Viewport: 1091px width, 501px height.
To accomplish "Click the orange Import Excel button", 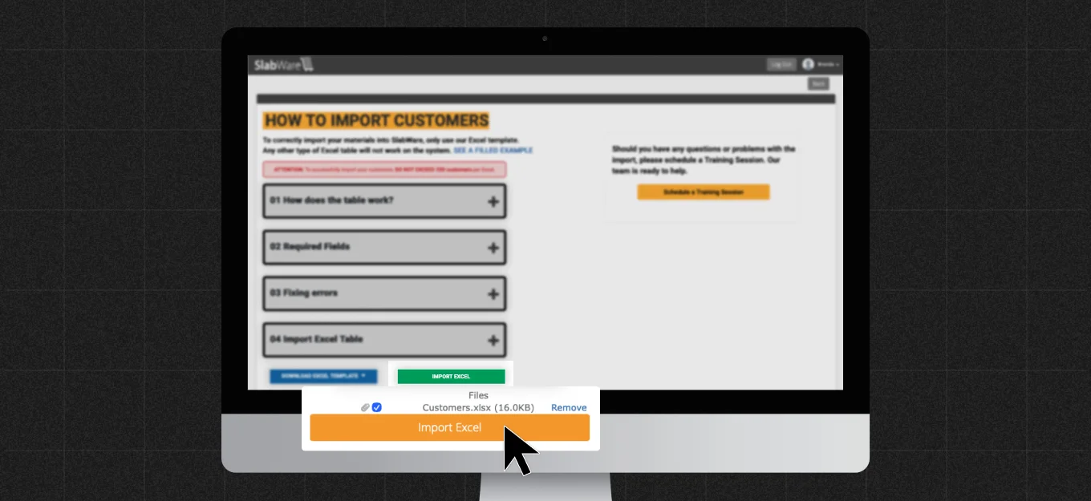I will point(450,428).
